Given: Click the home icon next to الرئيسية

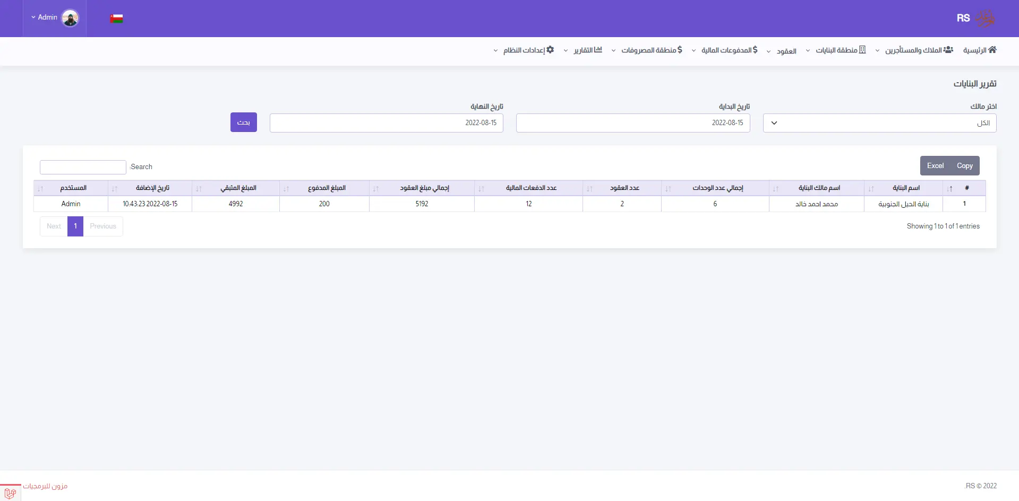Looking at the screenshot, I should 992,50.
